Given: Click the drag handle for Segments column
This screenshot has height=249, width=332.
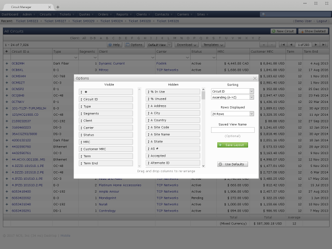Looking at the screenshot, I should click(x=82, y=113).
